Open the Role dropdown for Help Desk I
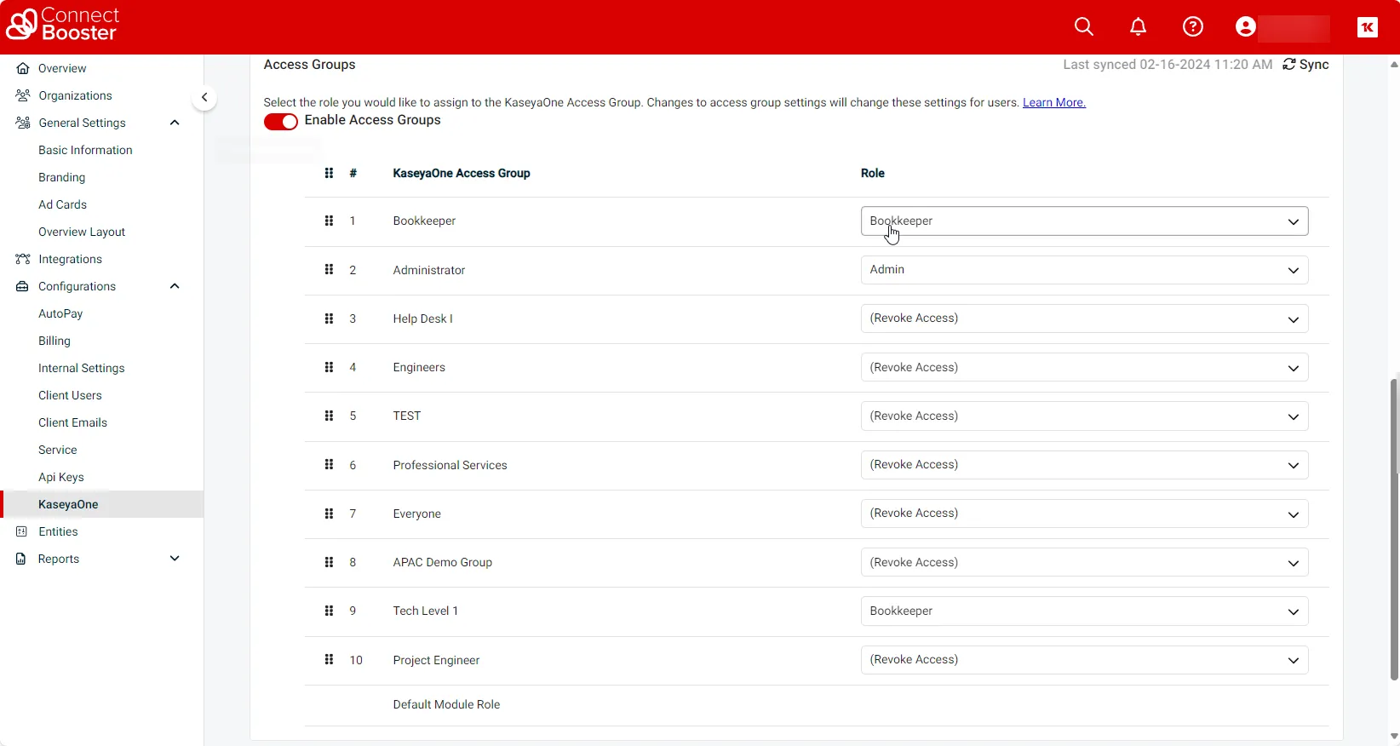1400x746 pixels. coord(1083,318)
